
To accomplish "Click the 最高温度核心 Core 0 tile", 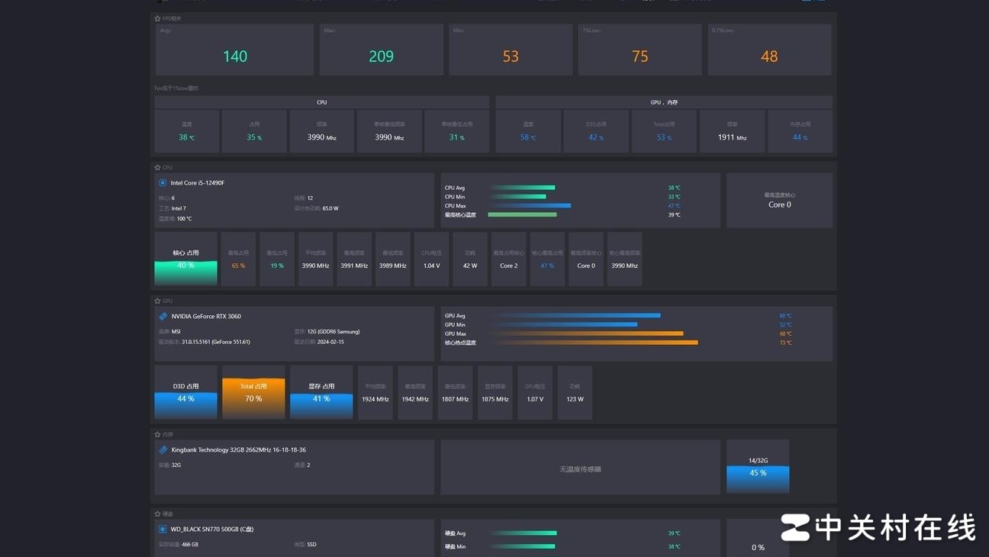I will point(779,200).
